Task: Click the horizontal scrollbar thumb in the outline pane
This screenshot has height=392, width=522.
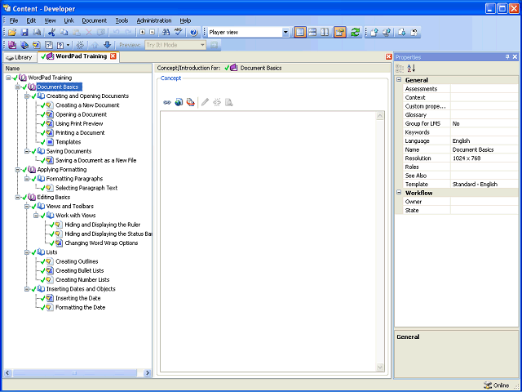Action: pyautogui.click(x=74, y=373)
